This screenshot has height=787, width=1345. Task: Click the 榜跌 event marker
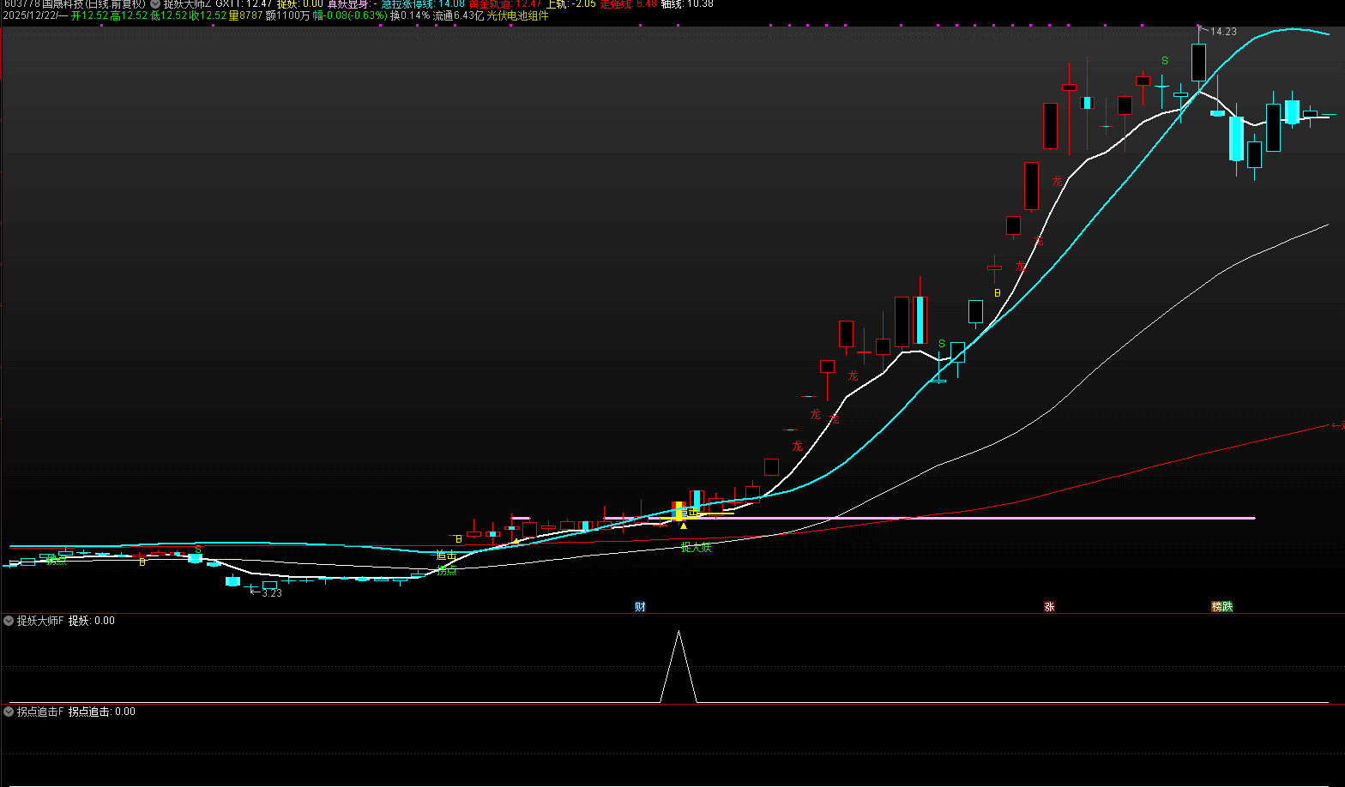point(1221,607)
